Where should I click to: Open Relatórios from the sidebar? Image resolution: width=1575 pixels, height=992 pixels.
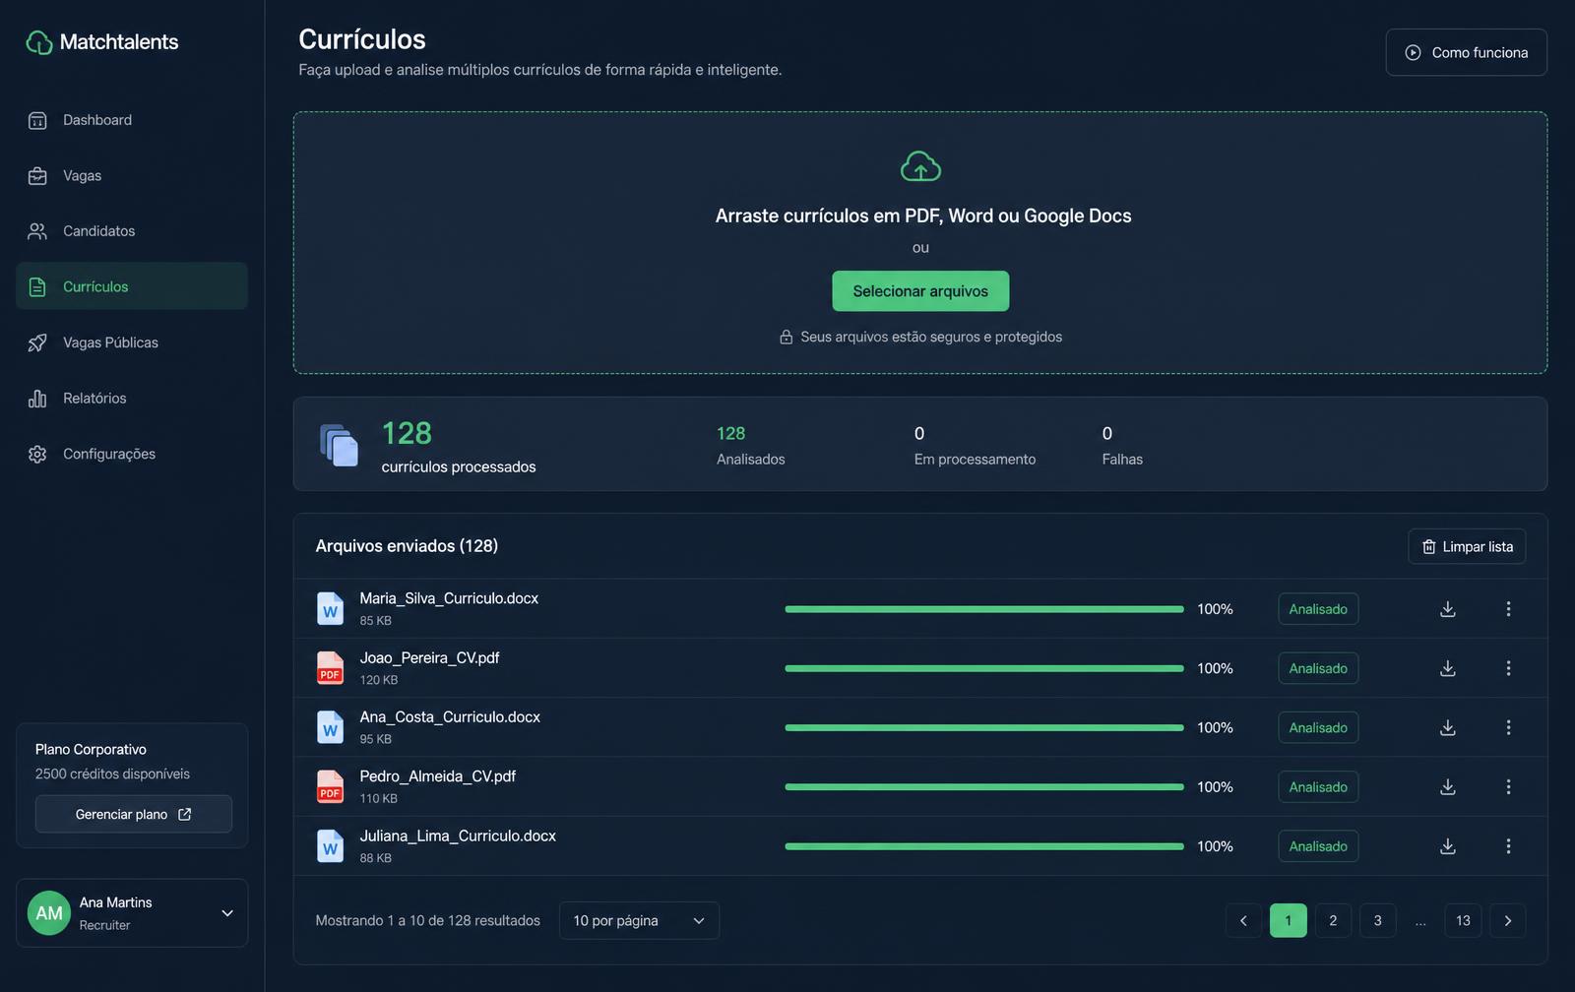tap(132, 399)
